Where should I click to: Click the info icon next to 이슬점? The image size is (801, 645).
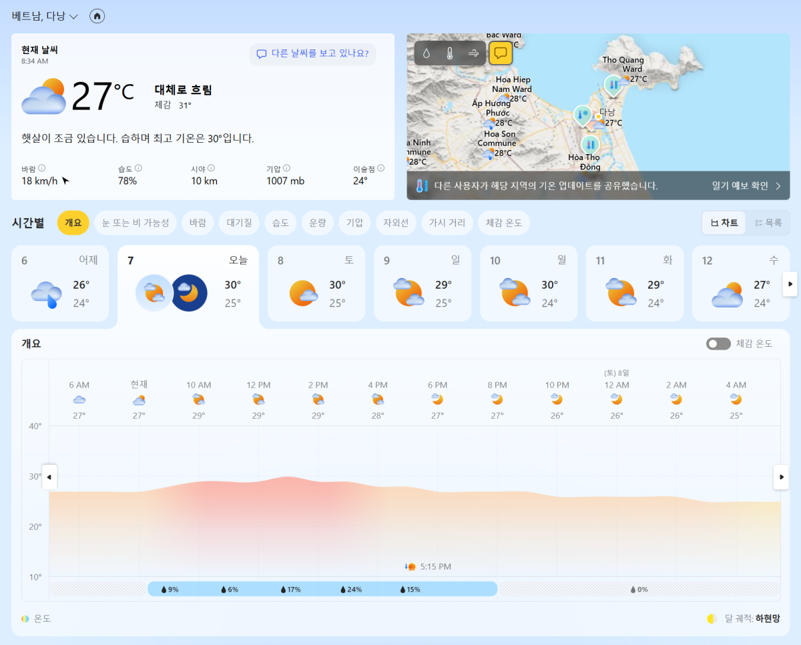click(x=380, y=169)
